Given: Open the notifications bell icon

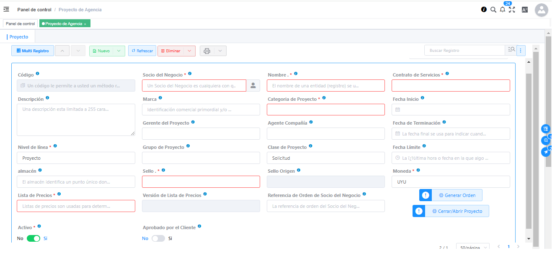Looking at the screenshot, I should click(x=503, y=10).
